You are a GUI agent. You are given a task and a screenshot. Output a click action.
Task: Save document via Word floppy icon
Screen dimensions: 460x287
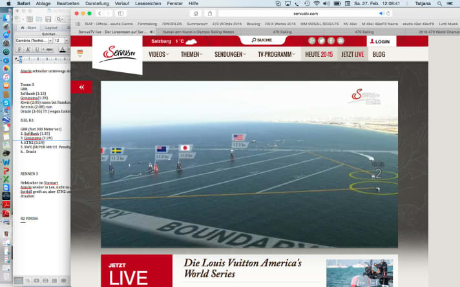(x=48, y=19)
